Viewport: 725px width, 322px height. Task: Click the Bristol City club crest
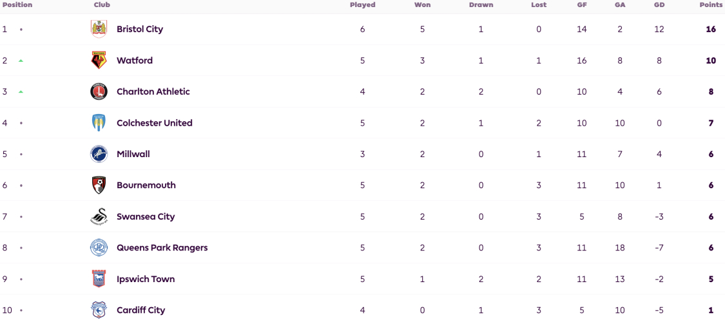click(x=99, y=29)
